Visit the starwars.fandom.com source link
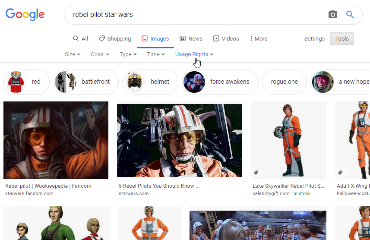Image resolution: width=370 pixels, height=240 pixels. click(x=29, y=193)
